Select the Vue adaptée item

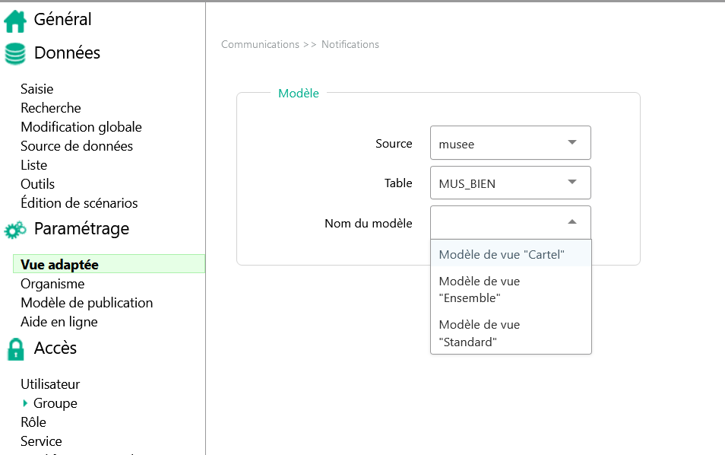[109, 264]
